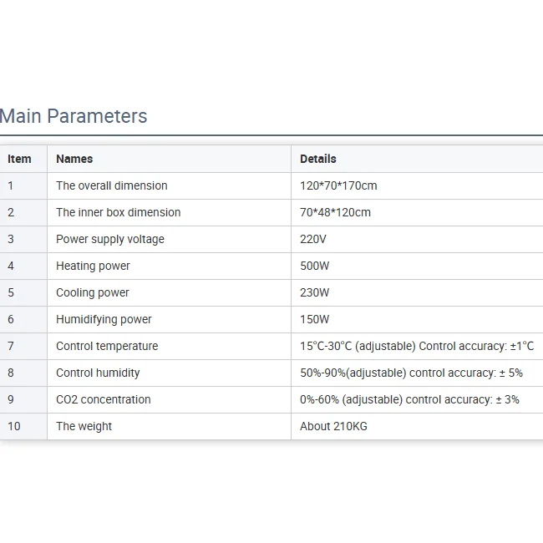This screenshot has height=543, width=543.
Task: Click the 70*48*120cm value
Action: click(335, 212)
